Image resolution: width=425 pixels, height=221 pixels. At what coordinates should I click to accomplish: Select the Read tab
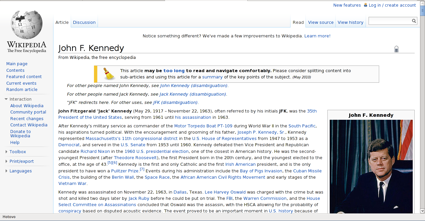coord(298,22)
